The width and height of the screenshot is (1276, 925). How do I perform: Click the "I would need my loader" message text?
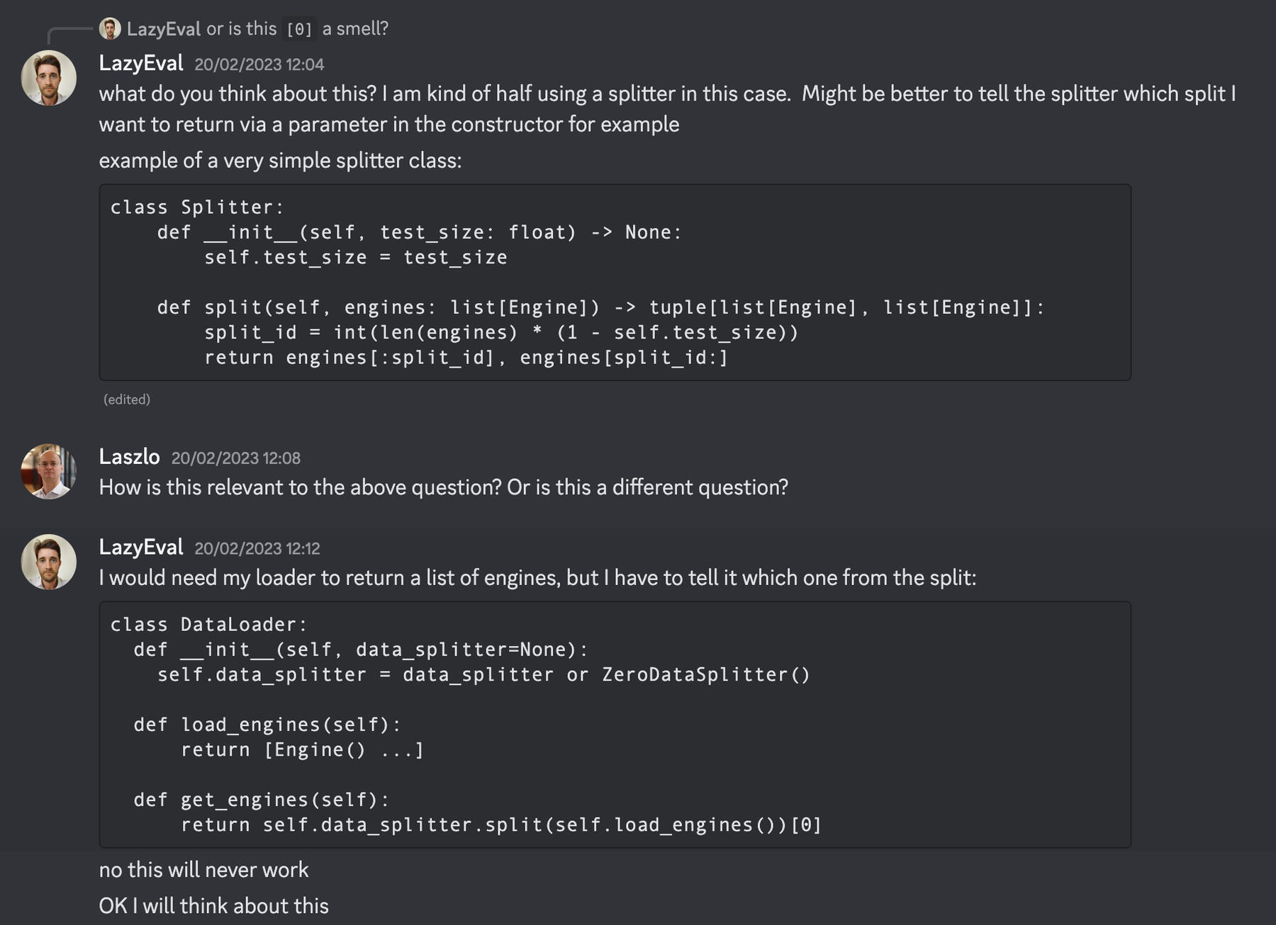(537, 578)
